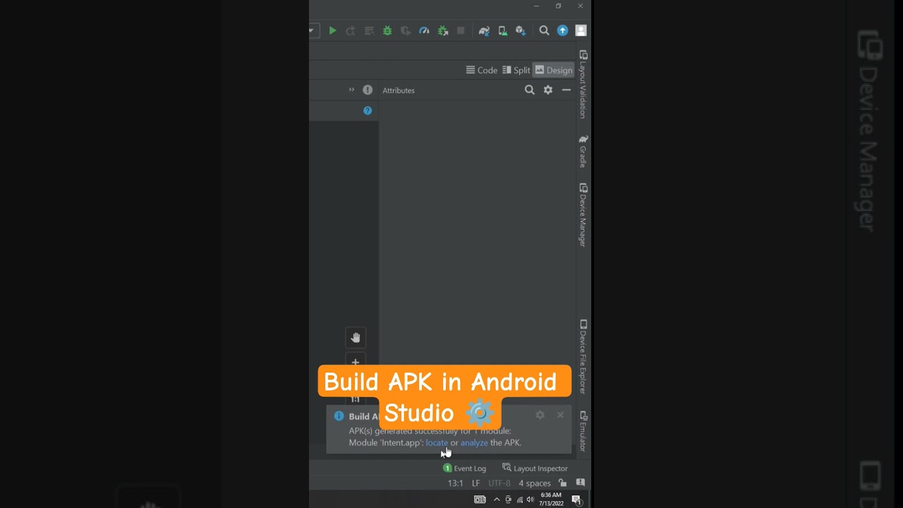Click the Stop square icon
This screenshot has width=903, height=508.
461,31
